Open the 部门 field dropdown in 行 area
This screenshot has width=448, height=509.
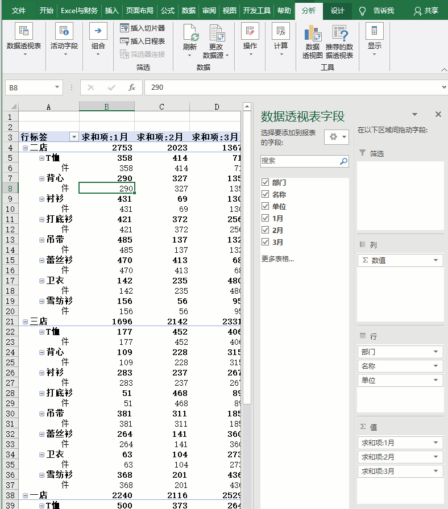(x=435, y=352)
